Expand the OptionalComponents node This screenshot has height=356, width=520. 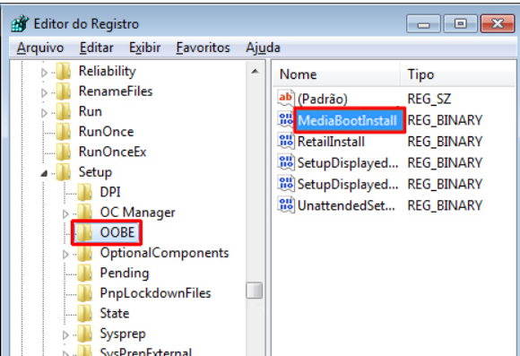[x=65, y=254]
